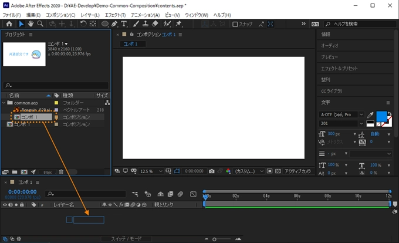Open active camera view dropdown
399x243 pixels.
(x=297, y=171)
